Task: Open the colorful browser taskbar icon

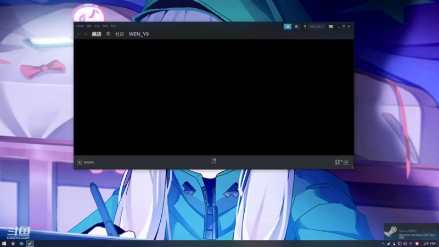Action: (x=13, y=244)
